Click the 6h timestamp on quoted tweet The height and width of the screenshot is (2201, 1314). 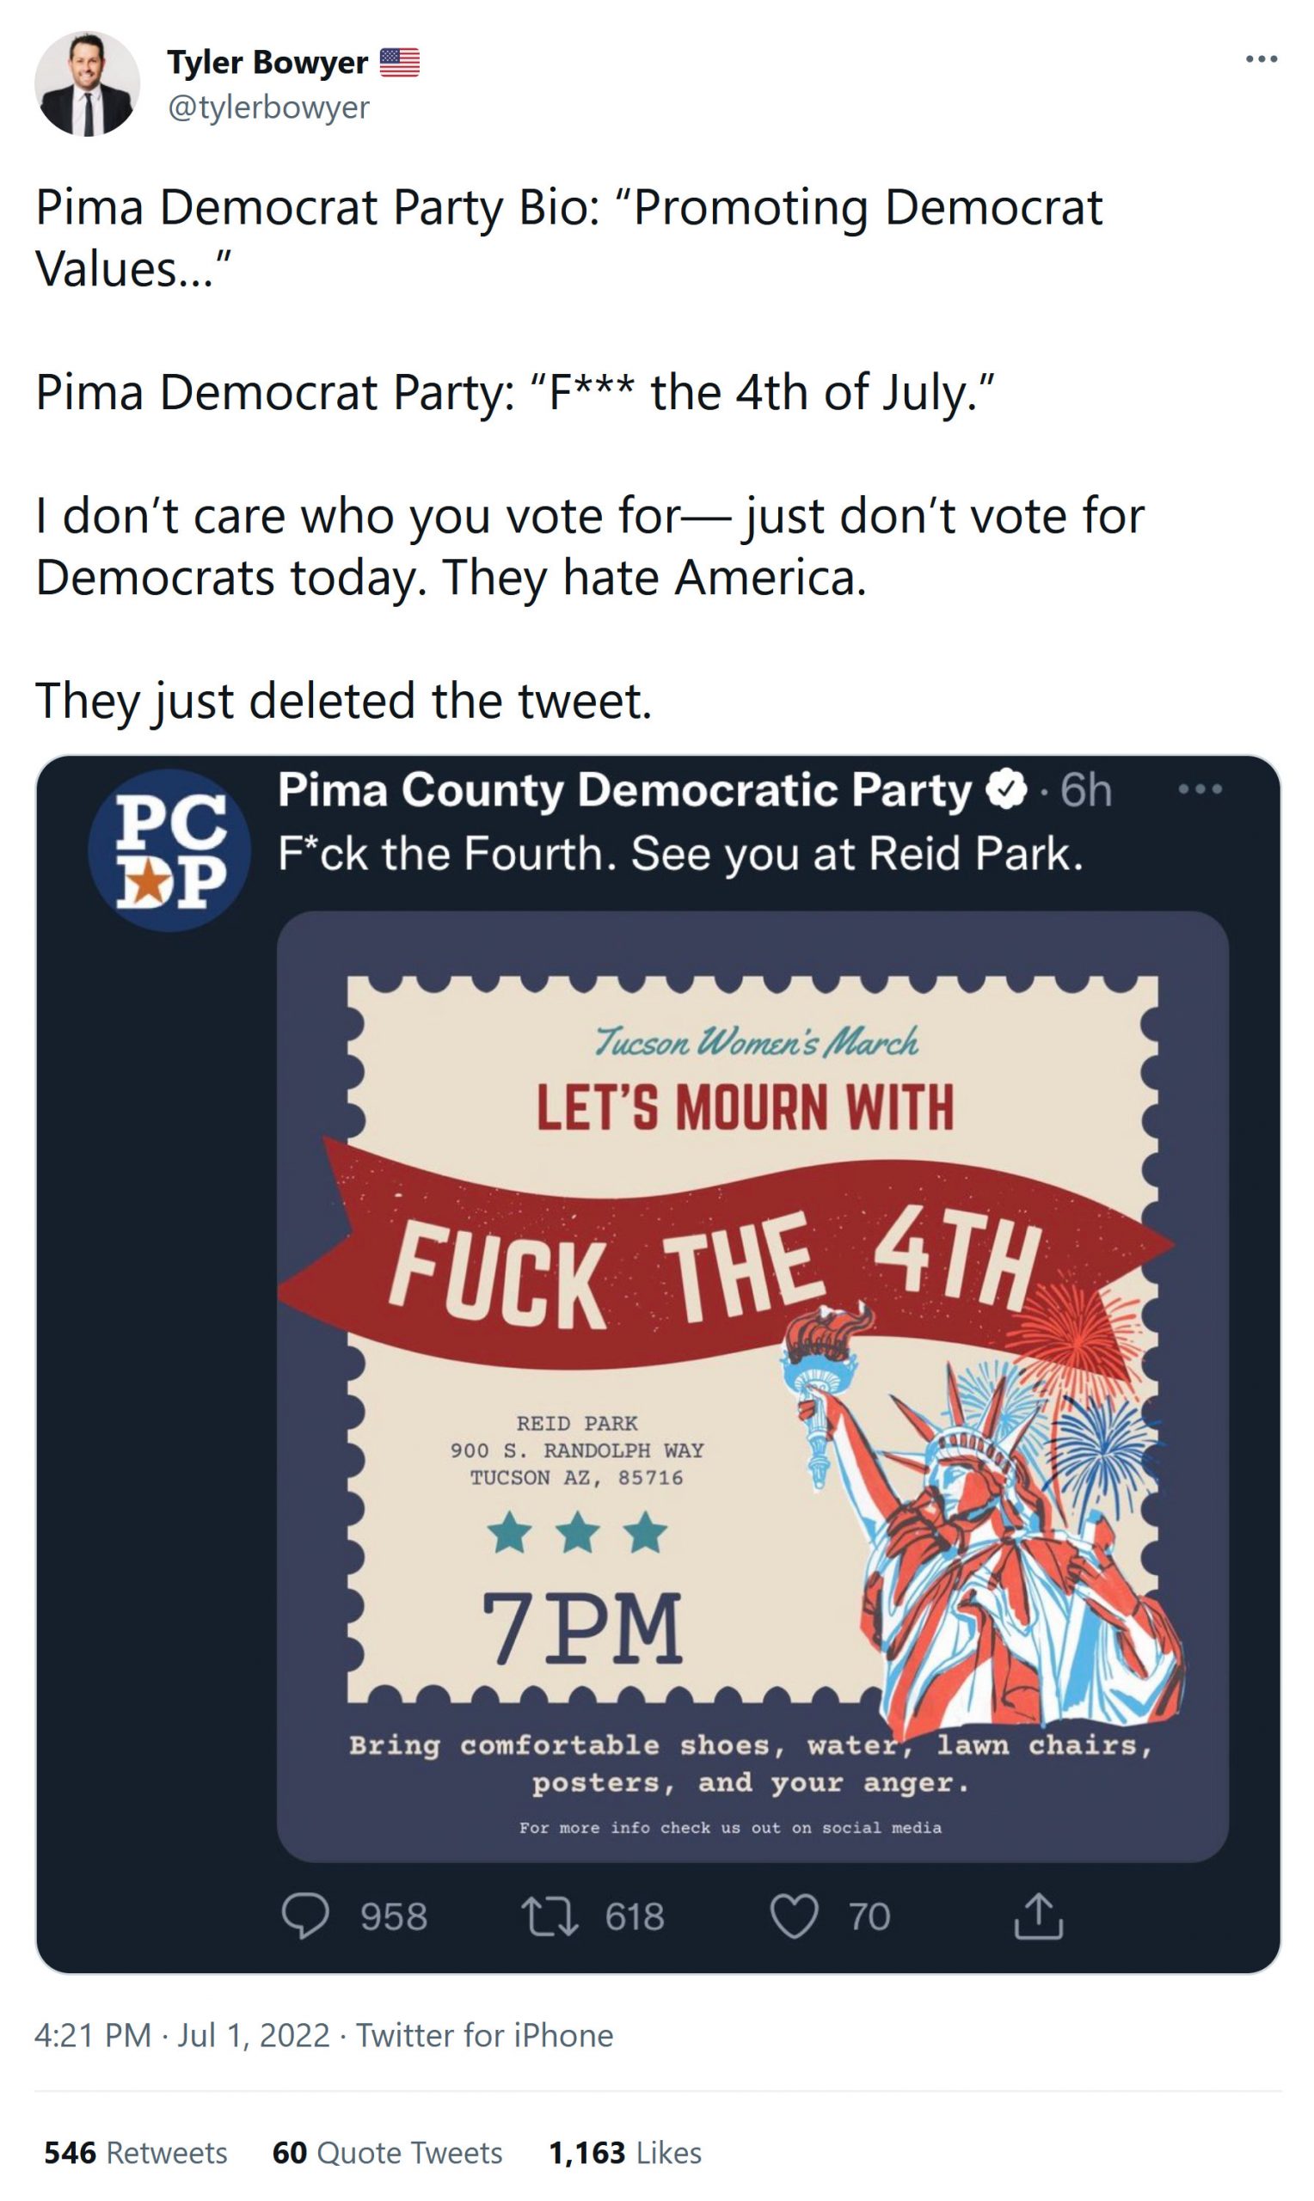coord(1085,789)
